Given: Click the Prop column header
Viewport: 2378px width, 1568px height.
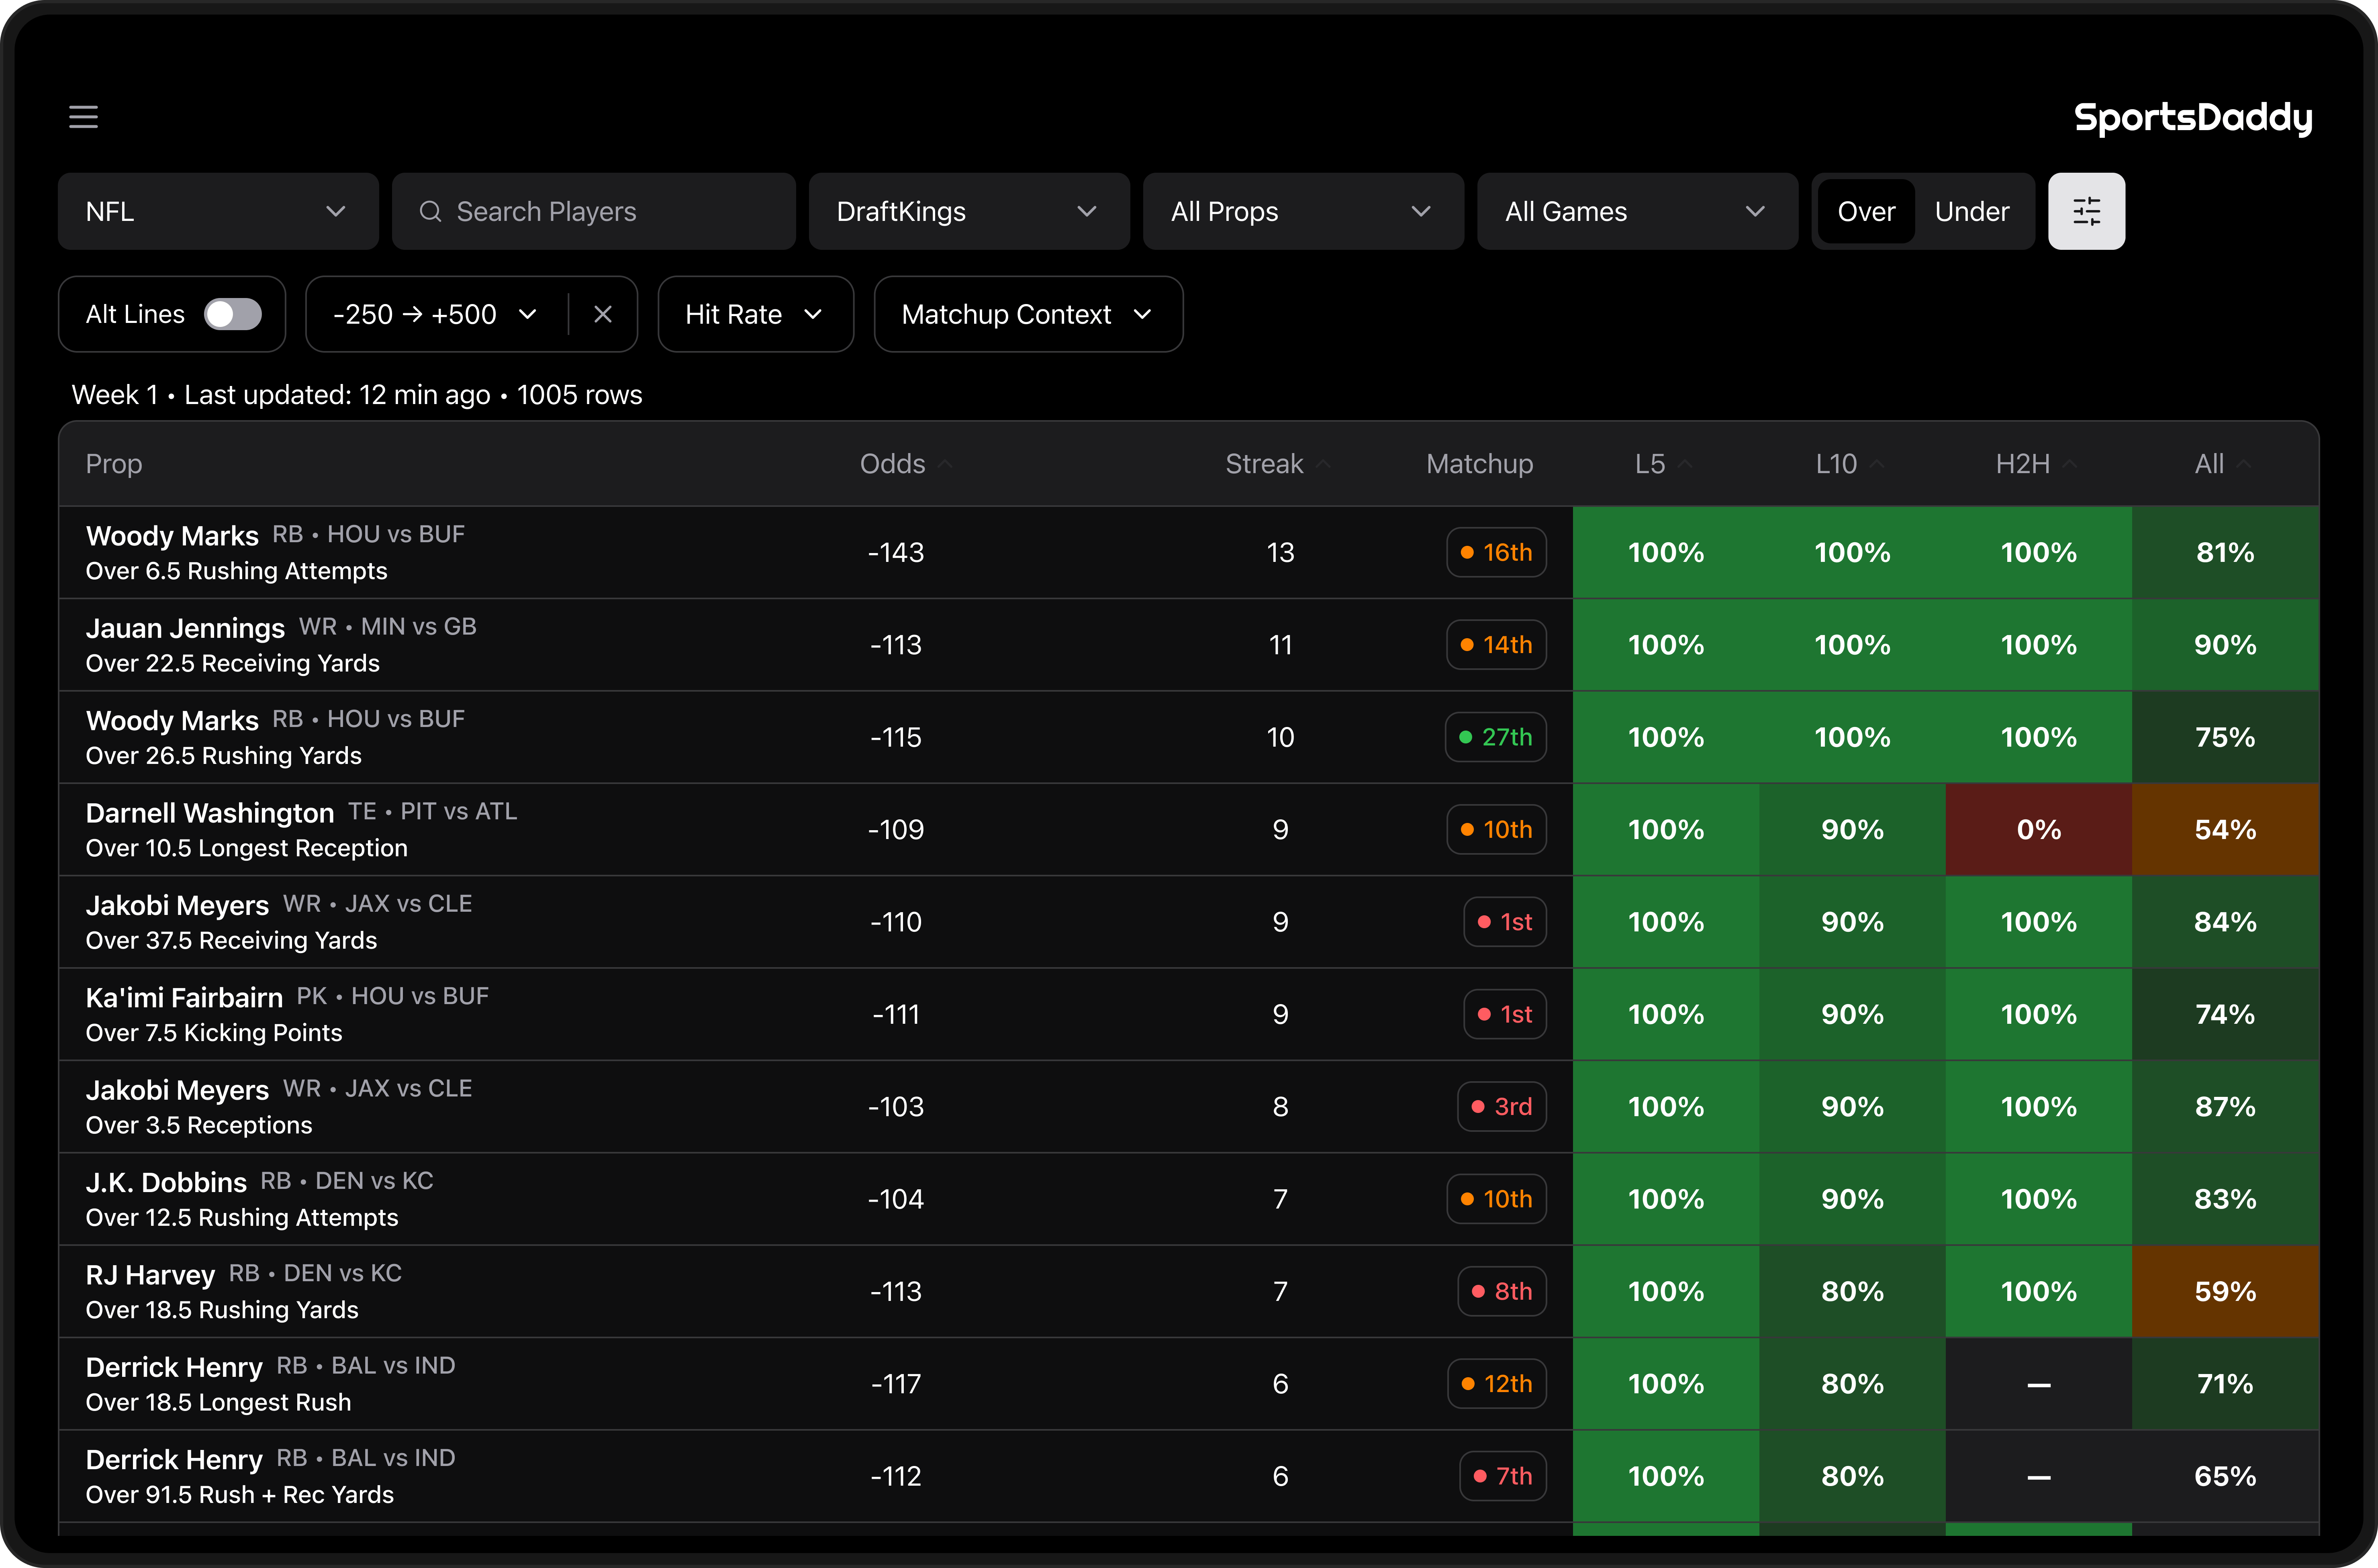Looking at the screenshot, I should pyautogui.click(x=114, y=464).
